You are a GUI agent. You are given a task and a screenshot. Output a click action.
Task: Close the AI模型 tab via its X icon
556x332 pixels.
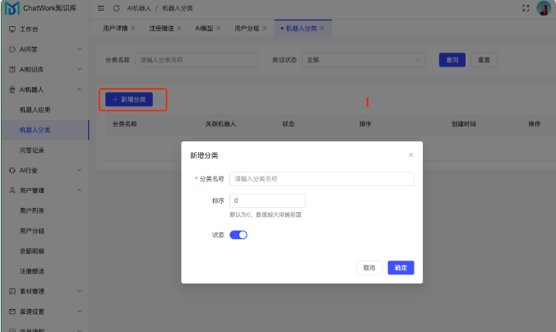click(x=220, y=29)
